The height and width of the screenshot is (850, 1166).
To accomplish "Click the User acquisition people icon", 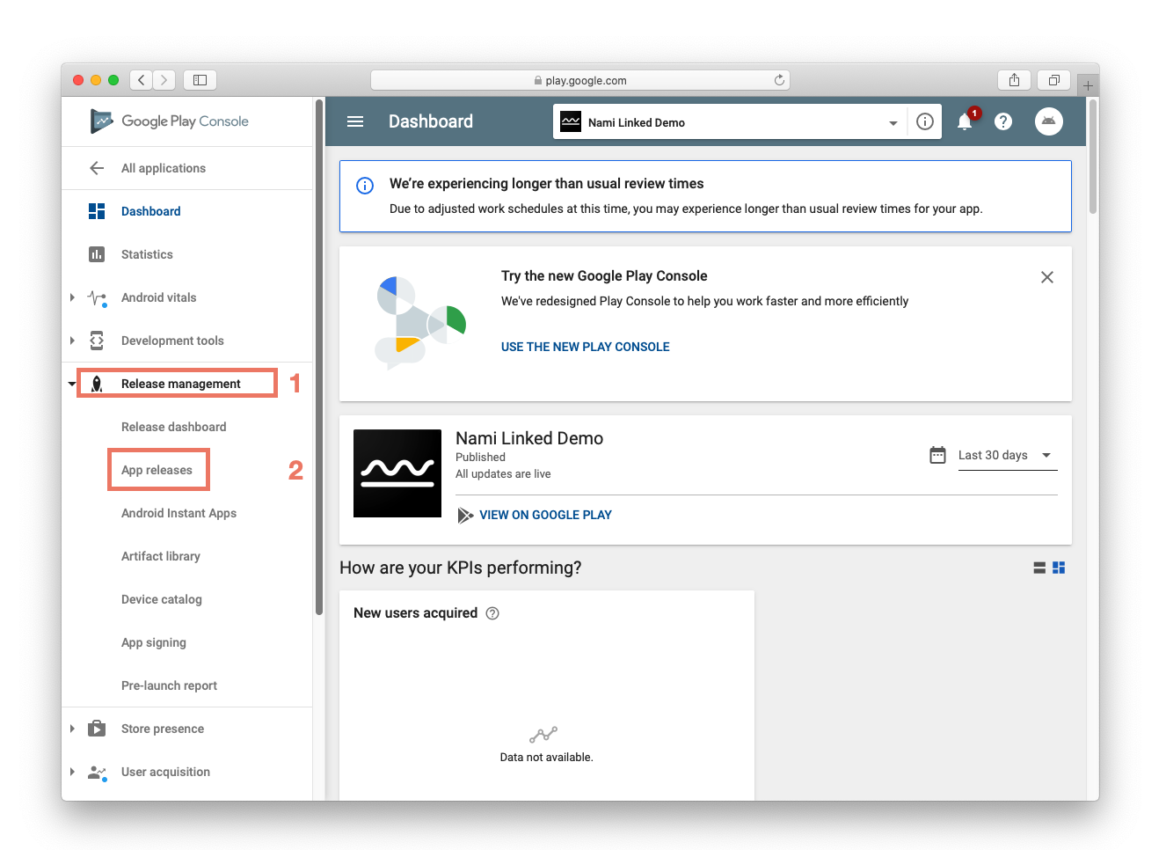I will [x=97, y=772].
